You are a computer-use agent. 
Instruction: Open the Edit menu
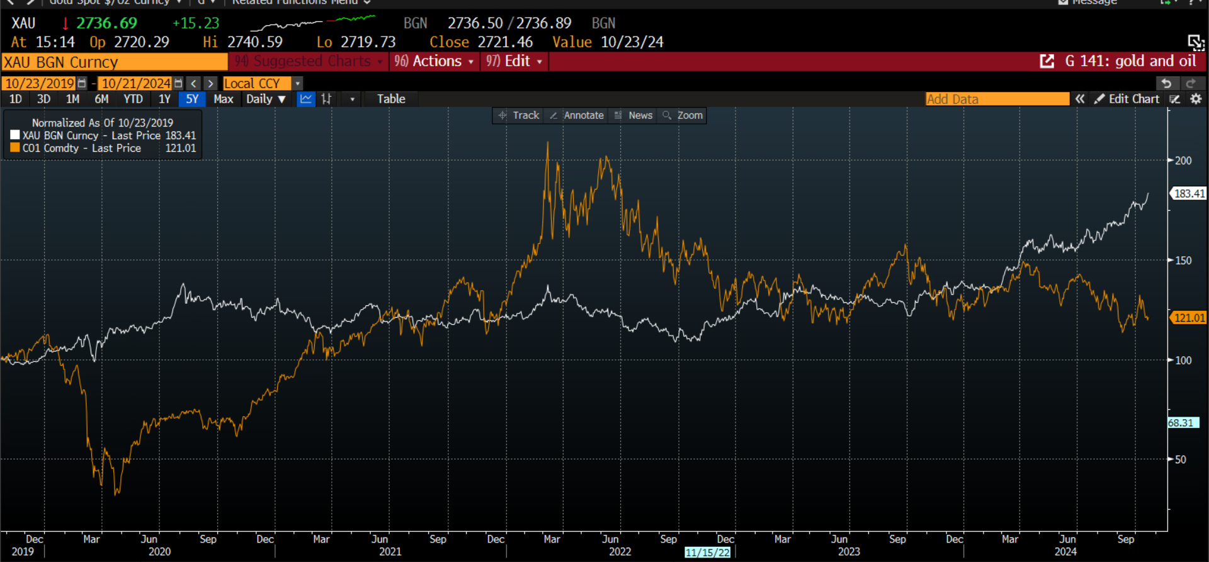point(514,61)
